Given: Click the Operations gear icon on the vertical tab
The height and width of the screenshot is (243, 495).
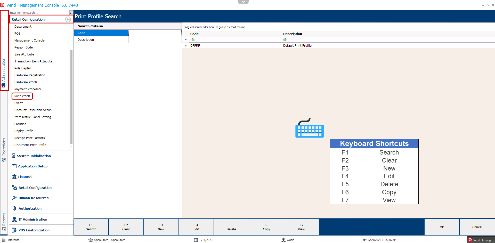Looking at the screenshot, I should tap(4, 160).
